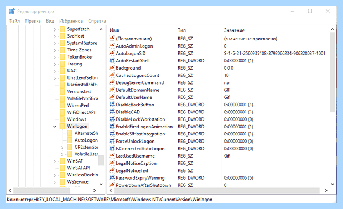The height and width of the screenshot is (209, 343).
Task: Open the Вид menu
Action: pos(50,21)
